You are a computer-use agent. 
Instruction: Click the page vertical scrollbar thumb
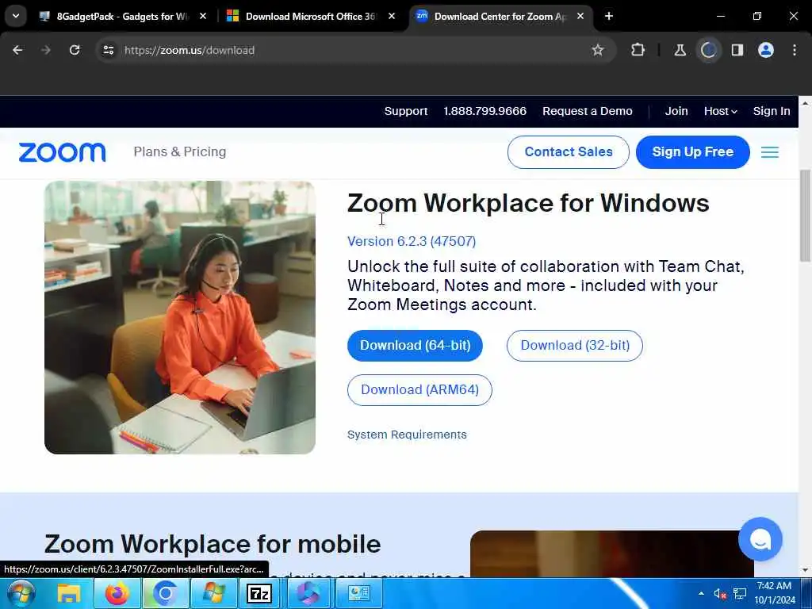806,216
